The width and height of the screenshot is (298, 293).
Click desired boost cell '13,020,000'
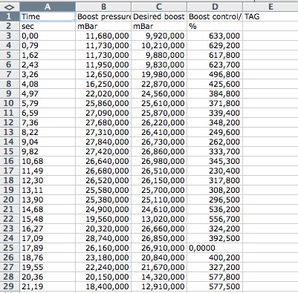pyautogui.click(x=159, y=219)
